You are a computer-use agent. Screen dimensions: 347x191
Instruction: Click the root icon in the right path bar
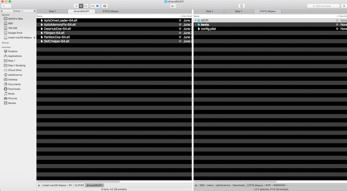[x=196, y=185]
